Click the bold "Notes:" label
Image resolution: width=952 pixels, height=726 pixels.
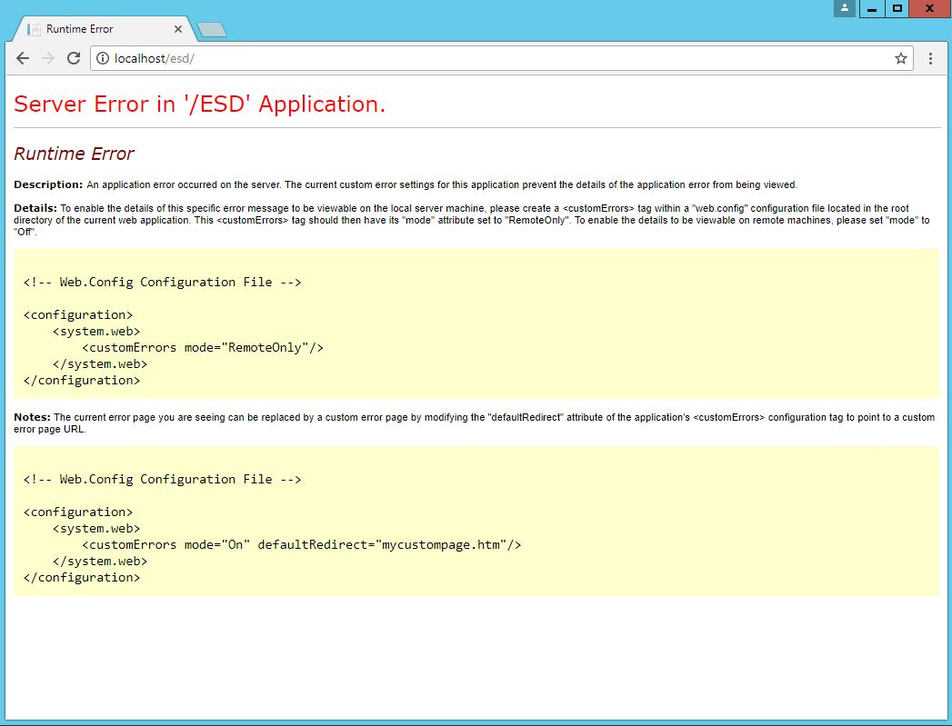(33, 417)
